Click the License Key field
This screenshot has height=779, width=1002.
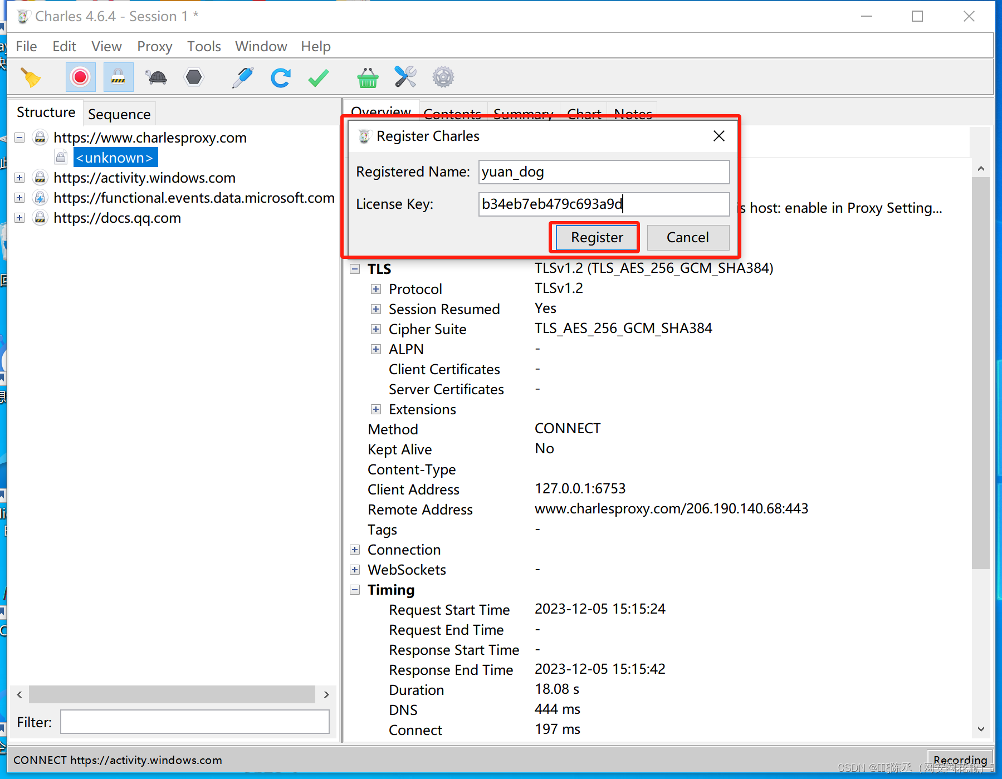(604, 204)
